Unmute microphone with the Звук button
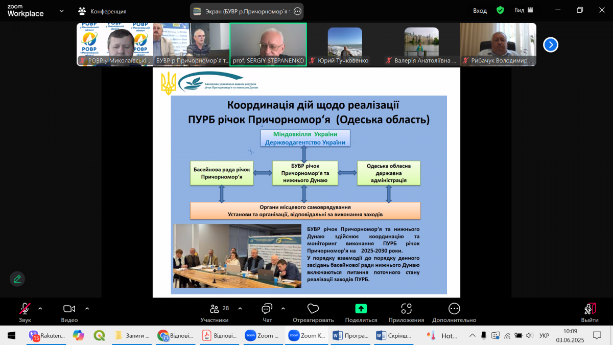 pyautogui.click(x=25, y=312)
